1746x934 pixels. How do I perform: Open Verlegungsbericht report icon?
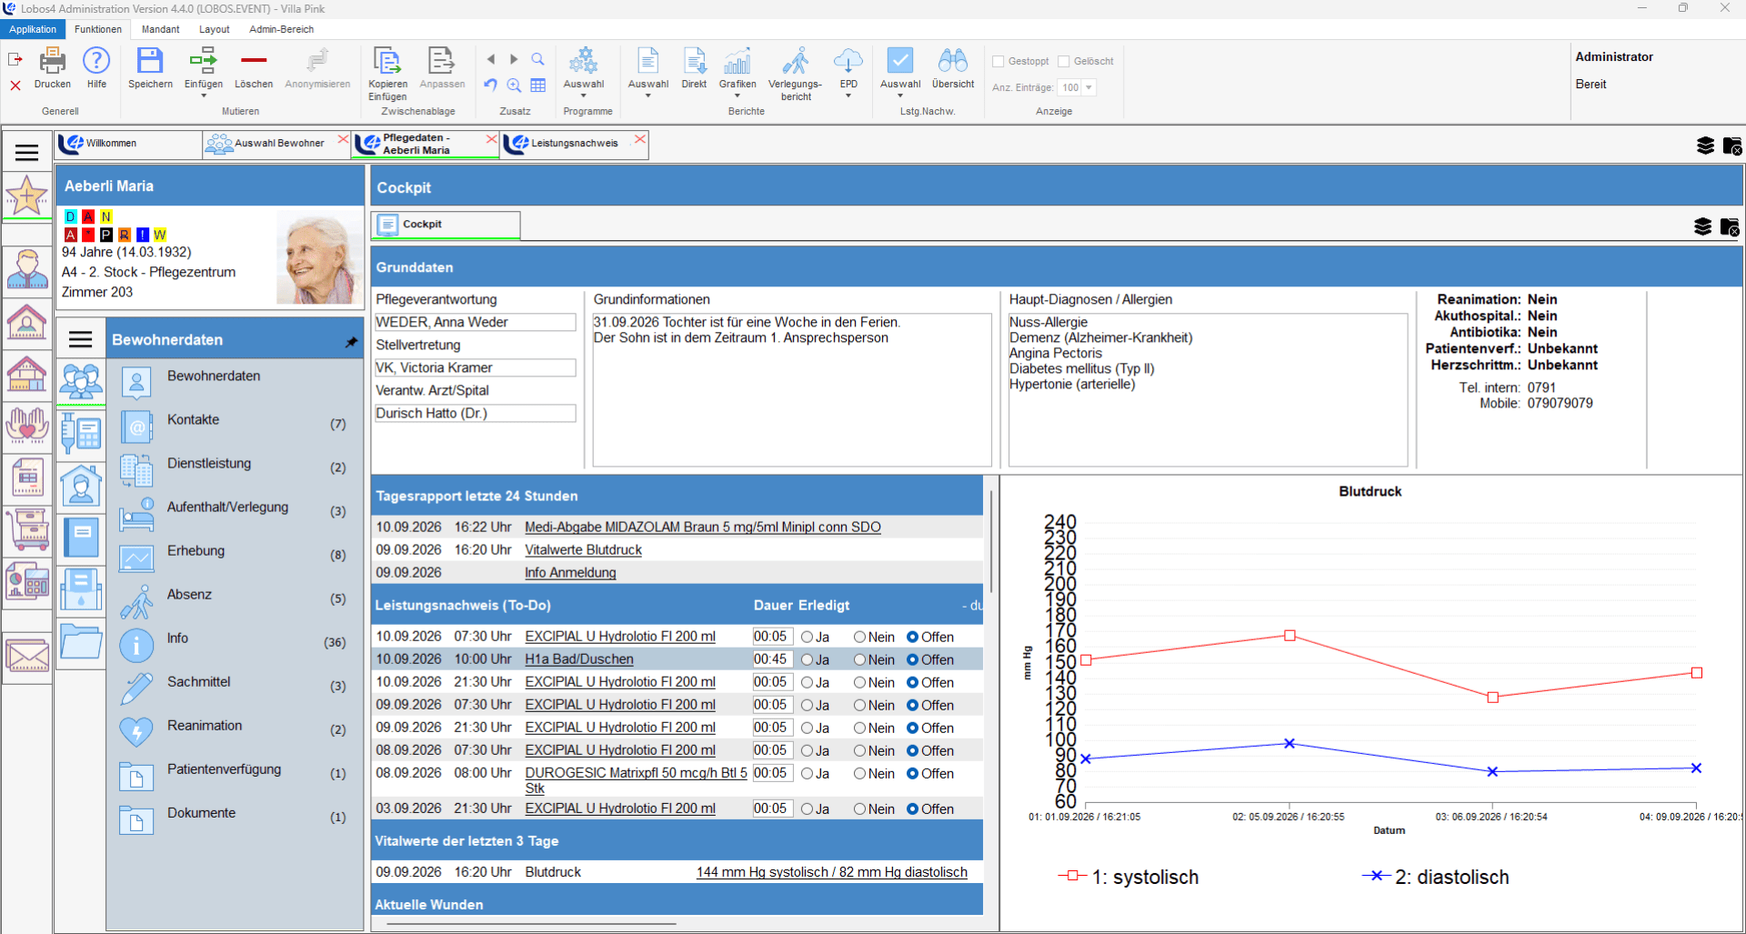796,61
